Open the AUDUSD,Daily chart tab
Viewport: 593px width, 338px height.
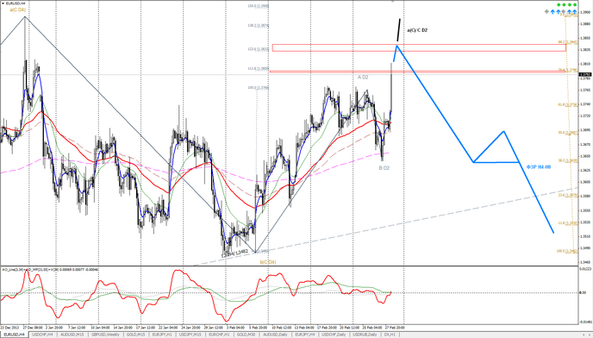275,335
